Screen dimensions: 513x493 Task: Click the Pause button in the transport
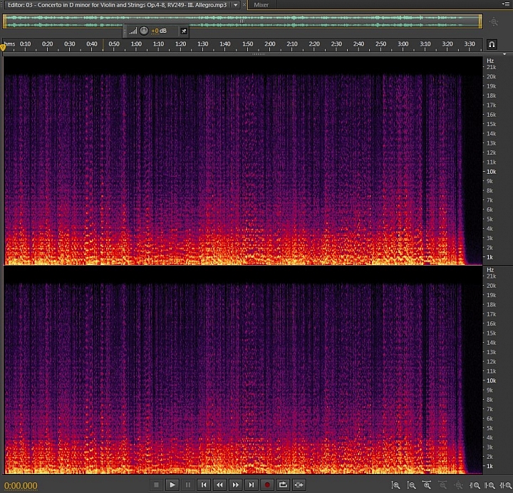[188, 484]
